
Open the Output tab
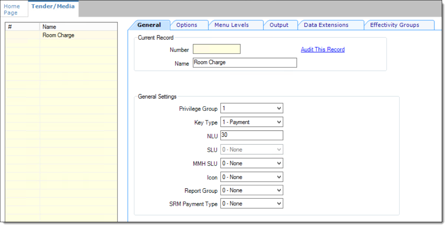click(x=281, y=25)
